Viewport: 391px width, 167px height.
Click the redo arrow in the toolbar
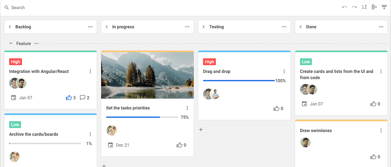354,7
